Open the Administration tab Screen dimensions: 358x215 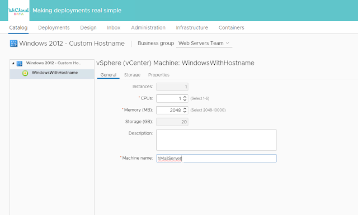pyautogui.click(x=148, y=27)
